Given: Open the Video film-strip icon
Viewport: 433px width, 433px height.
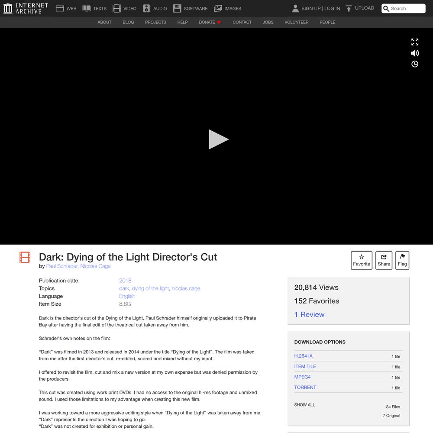Looking at the screenshot, I should (116, 9).
